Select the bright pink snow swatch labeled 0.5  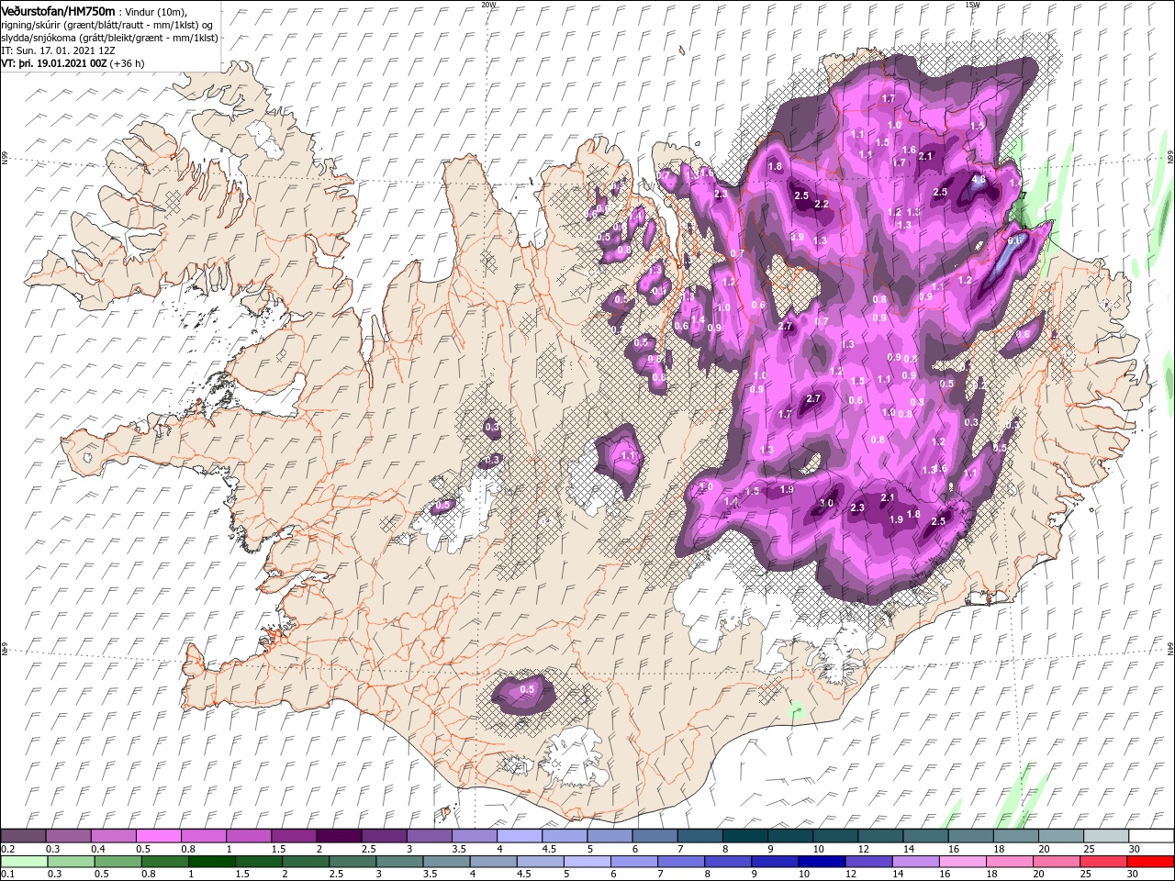click(x=158, y=836)
